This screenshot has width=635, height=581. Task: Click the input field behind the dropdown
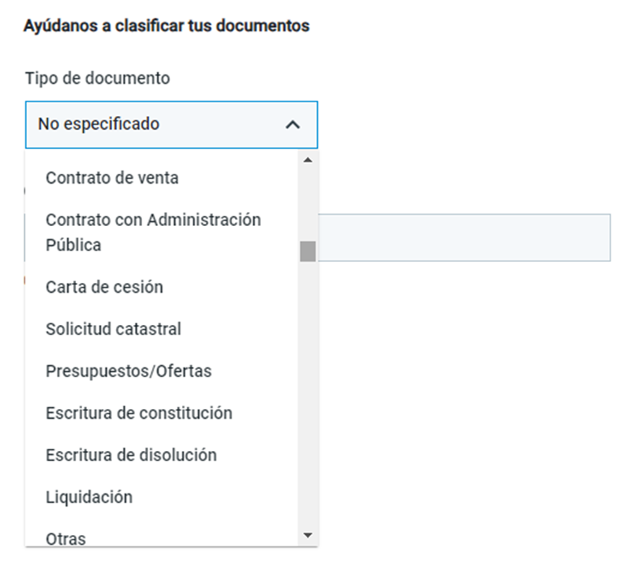(x=464, y=237)
